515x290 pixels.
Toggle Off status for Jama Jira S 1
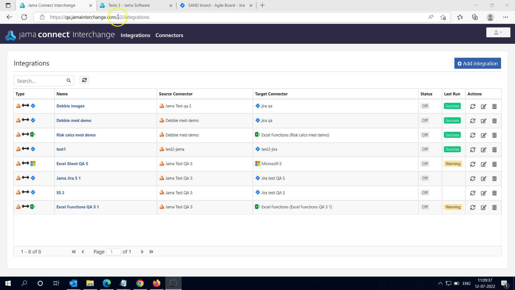(x=425, y=178)
